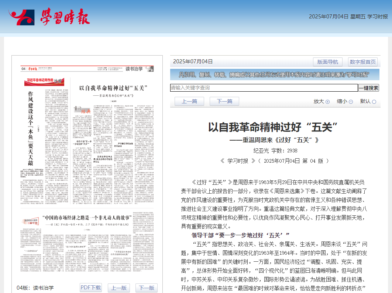Click the header text 2025年07月04日 星期五 学习时报
This screenshot has width=392, height=293.
click(x=348, y=17)
